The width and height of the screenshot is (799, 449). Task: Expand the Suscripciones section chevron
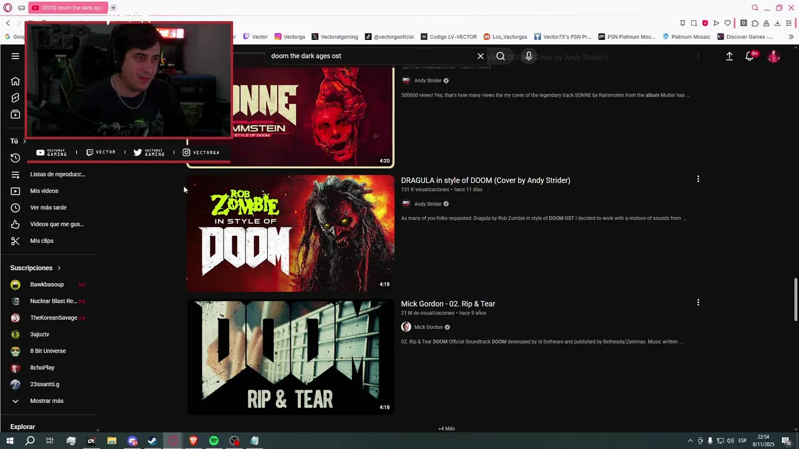[59, 268]
